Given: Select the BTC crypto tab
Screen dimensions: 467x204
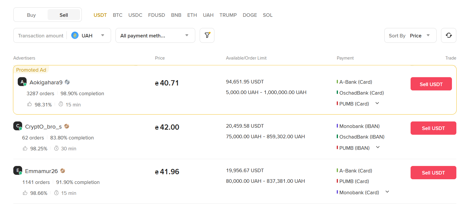Looking at the screenshot, I should click(x=118, y=15).
